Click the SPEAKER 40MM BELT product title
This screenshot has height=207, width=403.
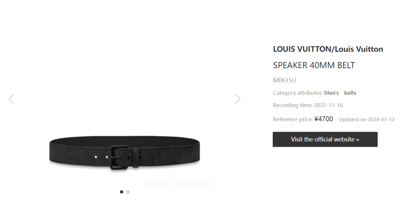pos(314,65)
